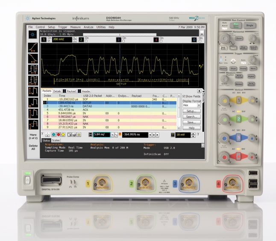Click the teal circle toolbar button
Screen dimensions: 276x241
click(x=54, y=135)
